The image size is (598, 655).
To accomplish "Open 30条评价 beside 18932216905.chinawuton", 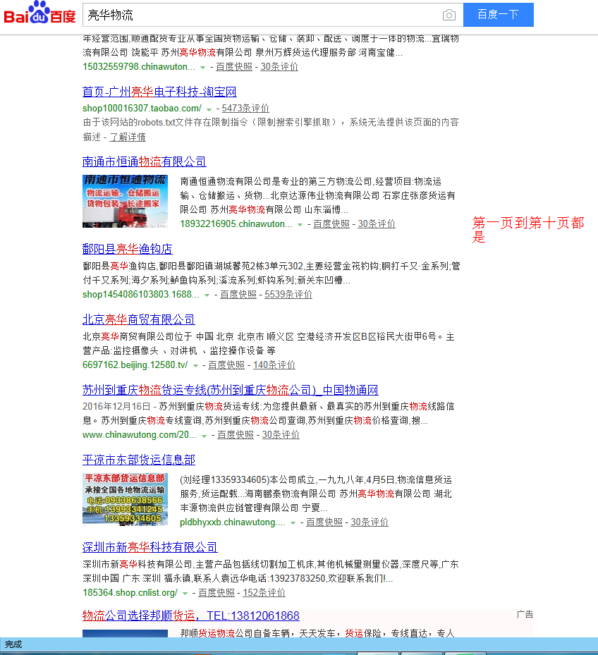I will [x=377, y=224].
